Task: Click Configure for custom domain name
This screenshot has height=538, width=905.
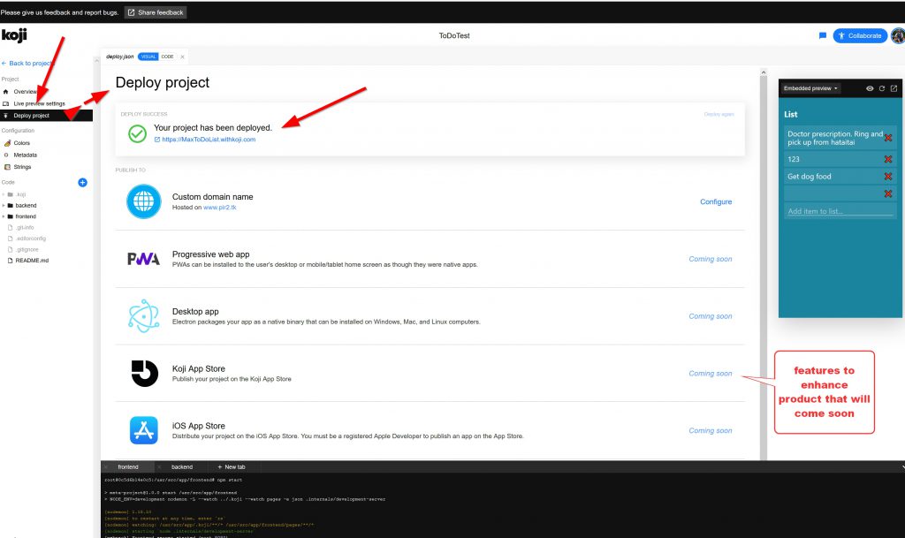Action: (x=715, y=201)
